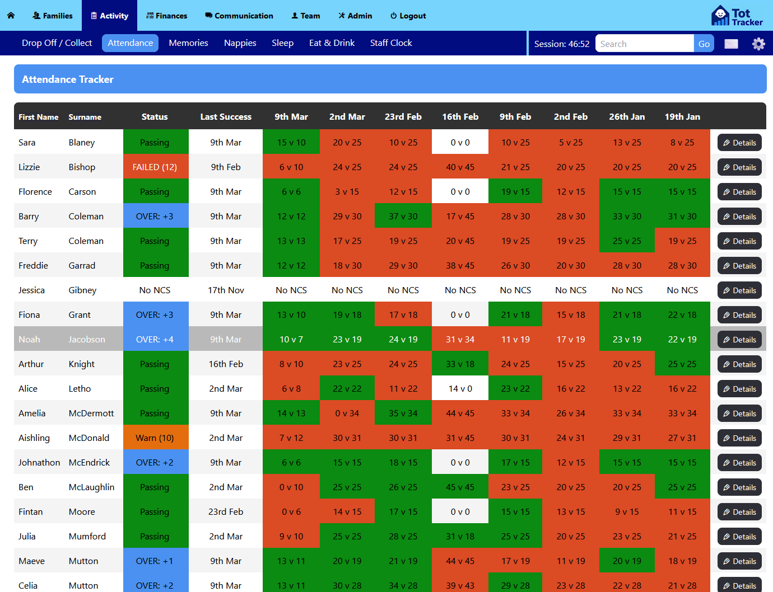Image resolution: width=773 pixels, height=592 pixels.
Task: Open the Nappies tab
Action: point(240,43)
